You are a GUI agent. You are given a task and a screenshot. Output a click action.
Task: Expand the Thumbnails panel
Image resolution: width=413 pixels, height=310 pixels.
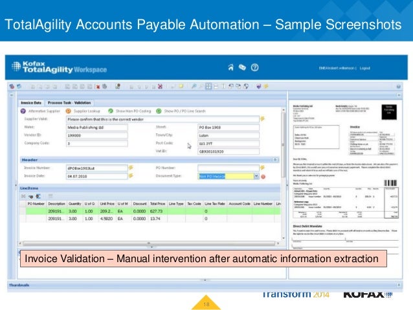(399, 285)
